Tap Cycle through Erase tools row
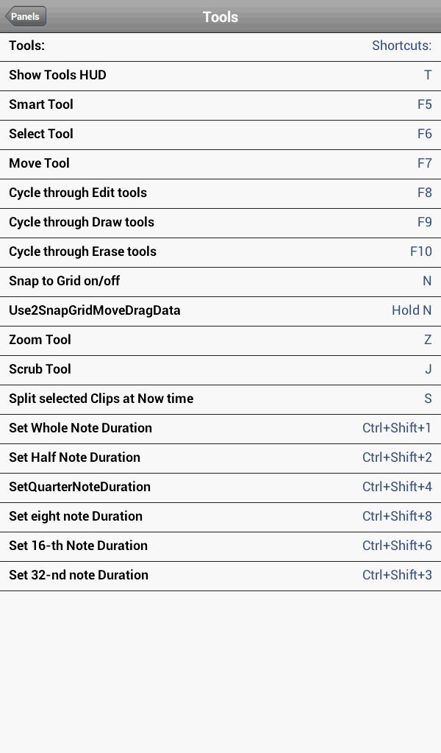The width and height of the screenshot is (441, 753). [220, 252]
